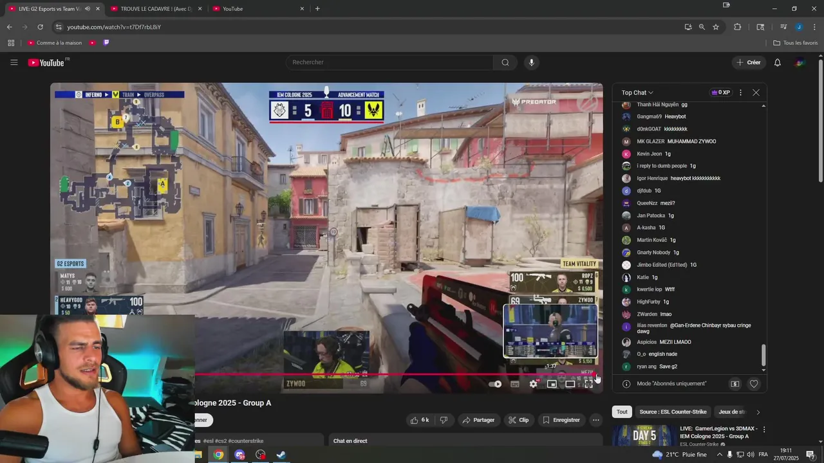Open Chrome three-dot menu
Viewport: 824px width, 463px height.
[814, 27]
